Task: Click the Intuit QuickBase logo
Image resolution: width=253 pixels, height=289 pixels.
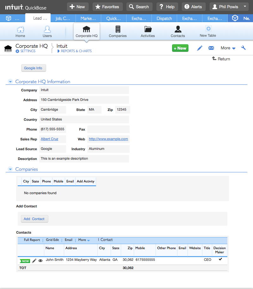Action: (26, 7)
